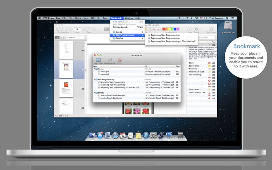Switch sidebar to list view mode
The image size is (272, 170).
[x=61, y=37]
